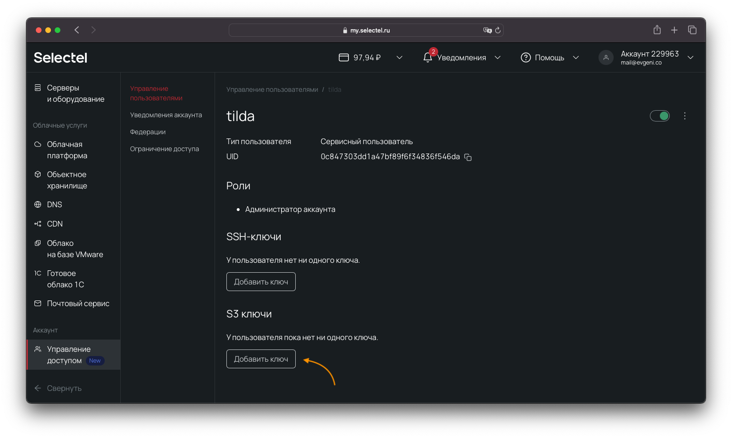Click the my.selectel.ru address bar

coord(366,30)
